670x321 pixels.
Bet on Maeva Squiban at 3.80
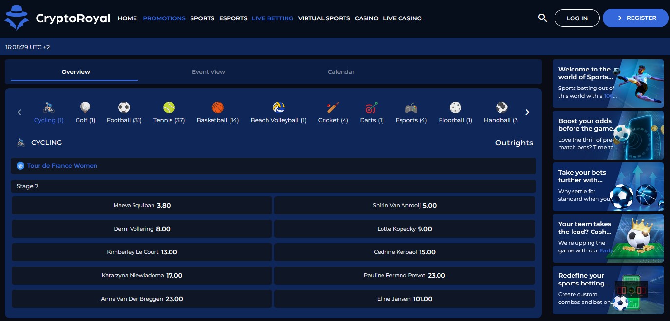coord(142,206)
